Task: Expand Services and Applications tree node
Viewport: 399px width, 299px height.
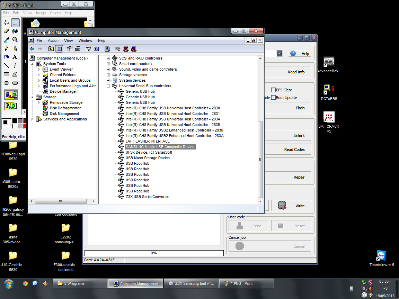Action: click(x=32, y=119)
